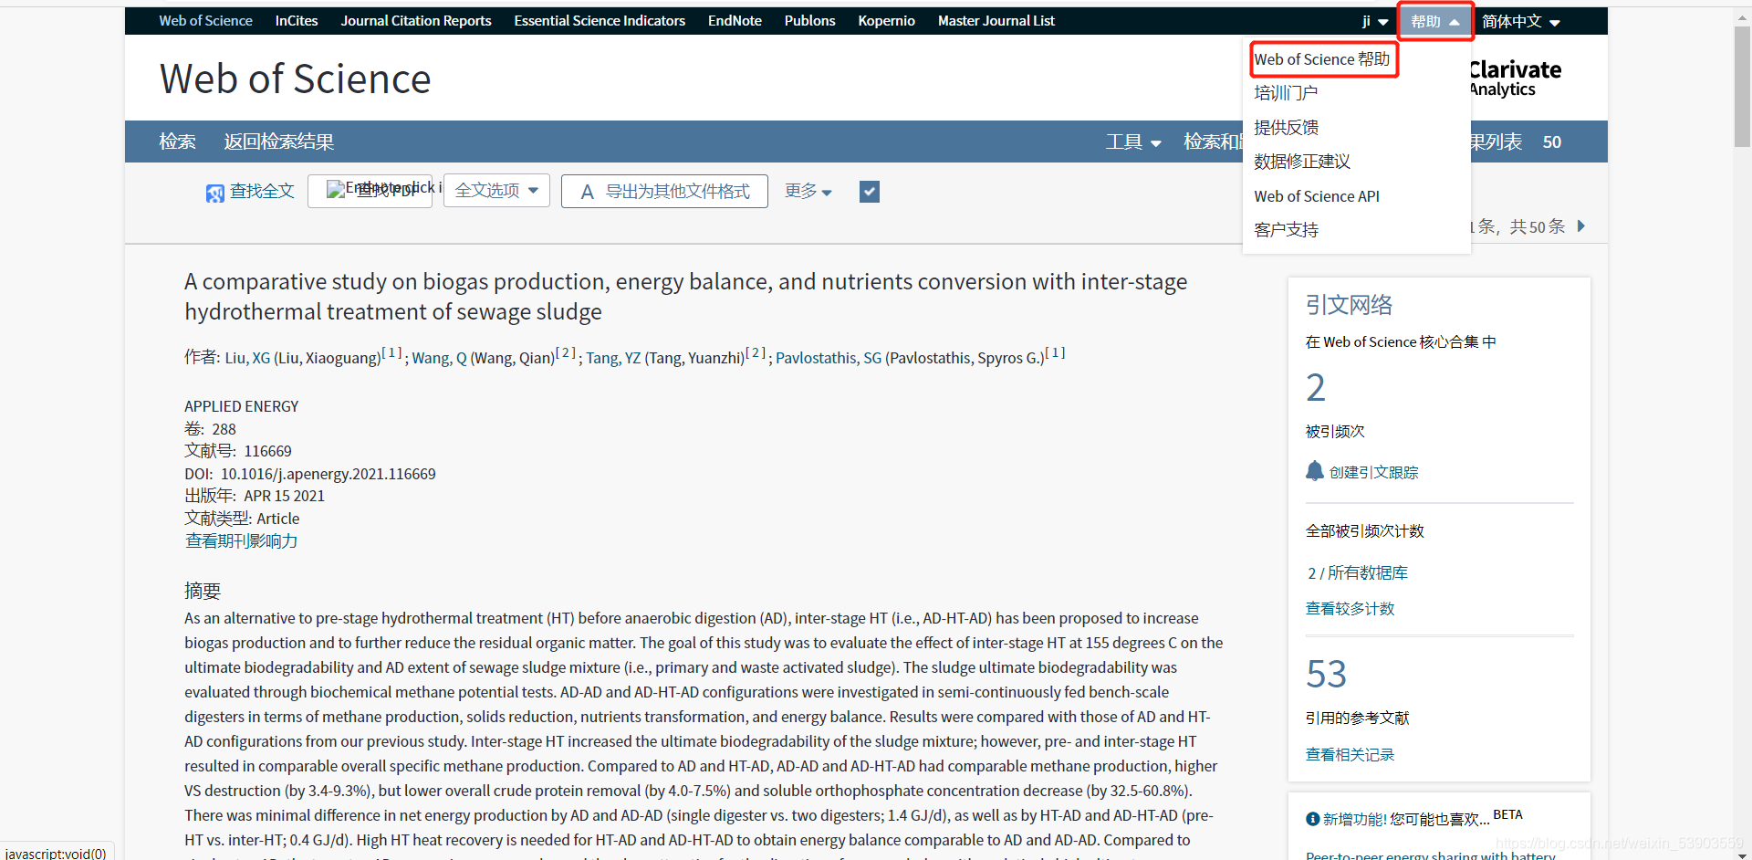Click citation count number 2
The image size is (1752, 860).
tap(1316, 388)
